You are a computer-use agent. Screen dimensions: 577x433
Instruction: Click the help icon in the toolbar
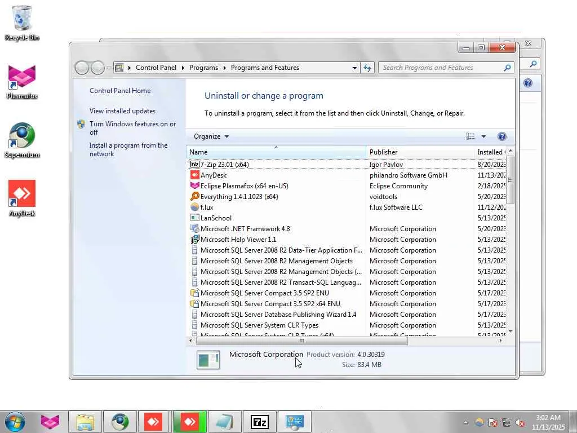[x=501, y=136]
